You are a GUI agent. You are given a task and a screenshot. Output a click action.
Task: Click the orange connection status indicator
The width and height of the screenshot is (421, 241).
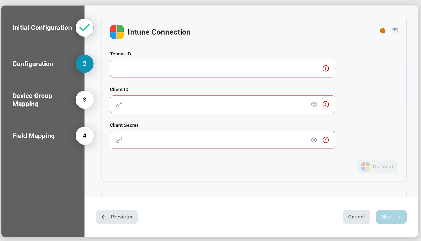[383, 31]
